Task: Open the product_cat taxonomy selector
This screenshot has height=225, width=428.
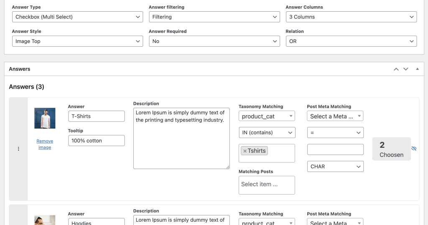Action: click(267, 116)
